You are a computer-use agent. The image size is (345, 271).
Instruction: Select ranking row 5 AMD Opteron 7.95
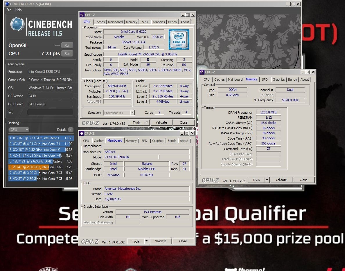pos(41,161)
